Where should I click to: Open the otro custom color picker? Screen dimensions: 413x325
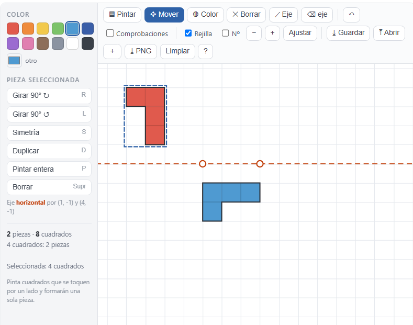(x=14, y=61)
